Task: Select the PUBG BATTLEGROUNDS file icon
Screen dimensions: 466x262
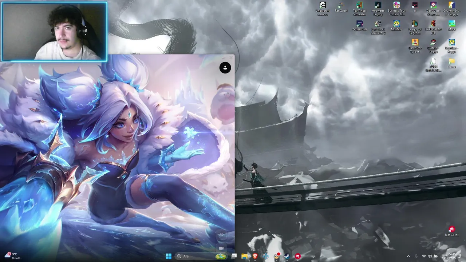Action: [433, 65]
